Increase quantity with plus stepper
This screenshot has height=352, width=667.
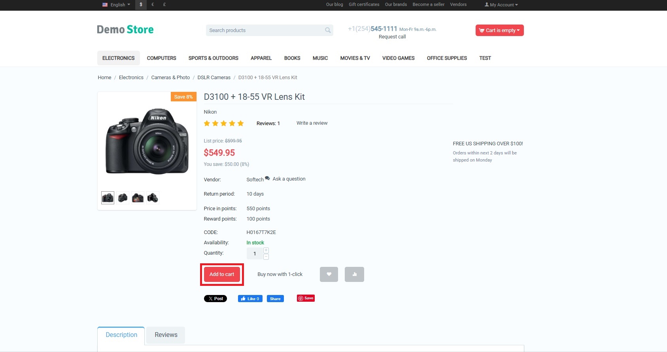(x=266, y=250)
